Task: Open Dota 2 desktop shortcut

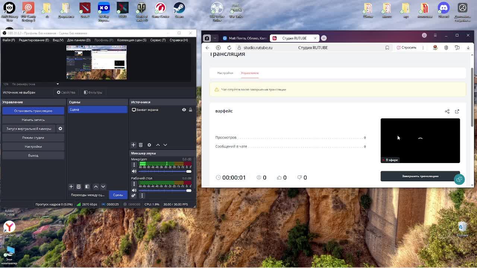Action: click(85, 10)
